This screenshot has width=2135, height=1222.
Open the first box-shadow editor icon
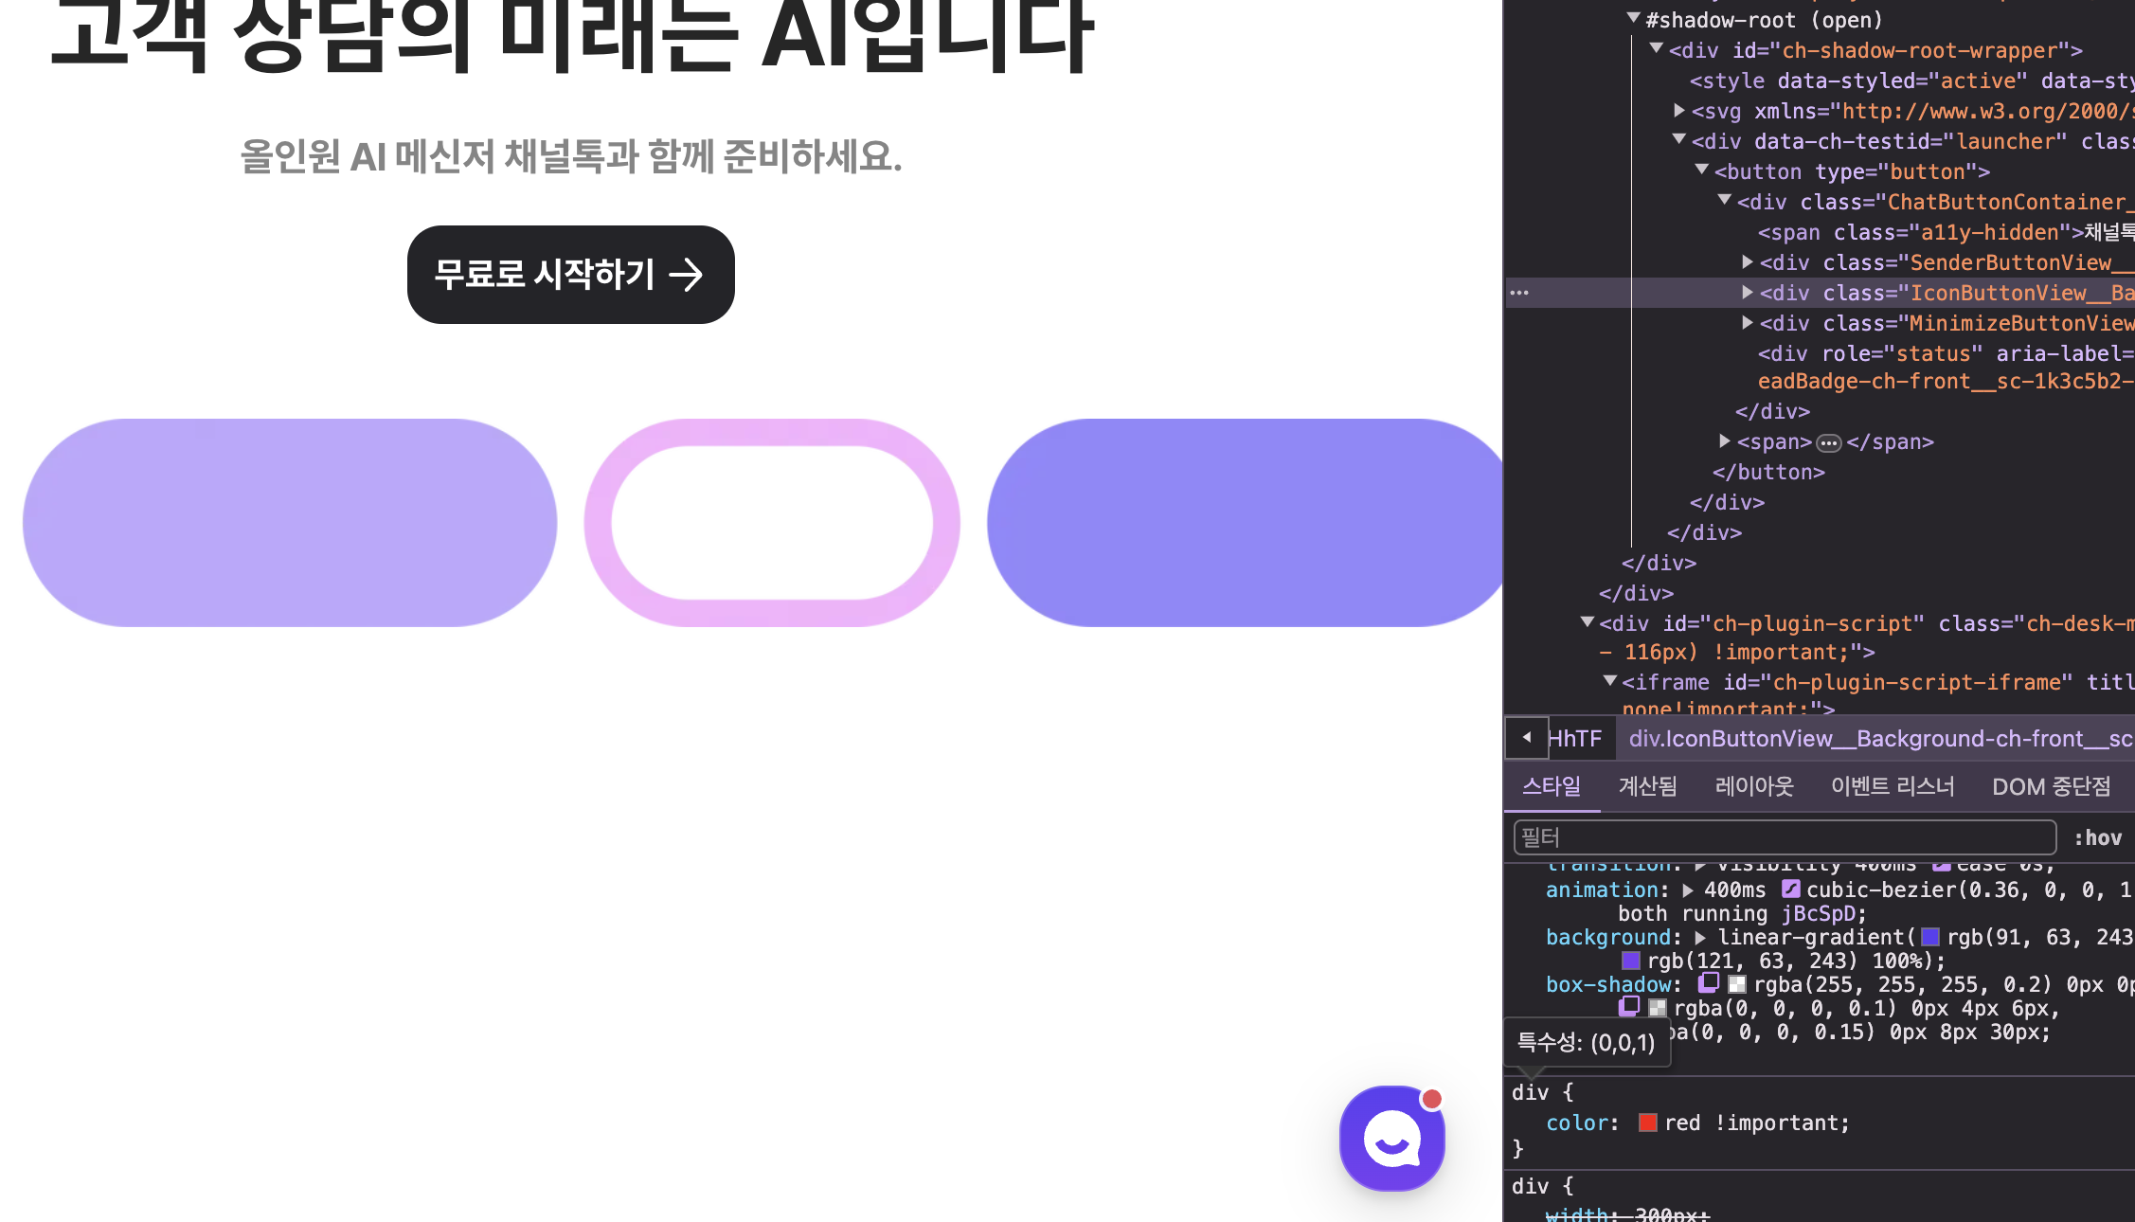pyautogui.click(x=1708, y=983)
